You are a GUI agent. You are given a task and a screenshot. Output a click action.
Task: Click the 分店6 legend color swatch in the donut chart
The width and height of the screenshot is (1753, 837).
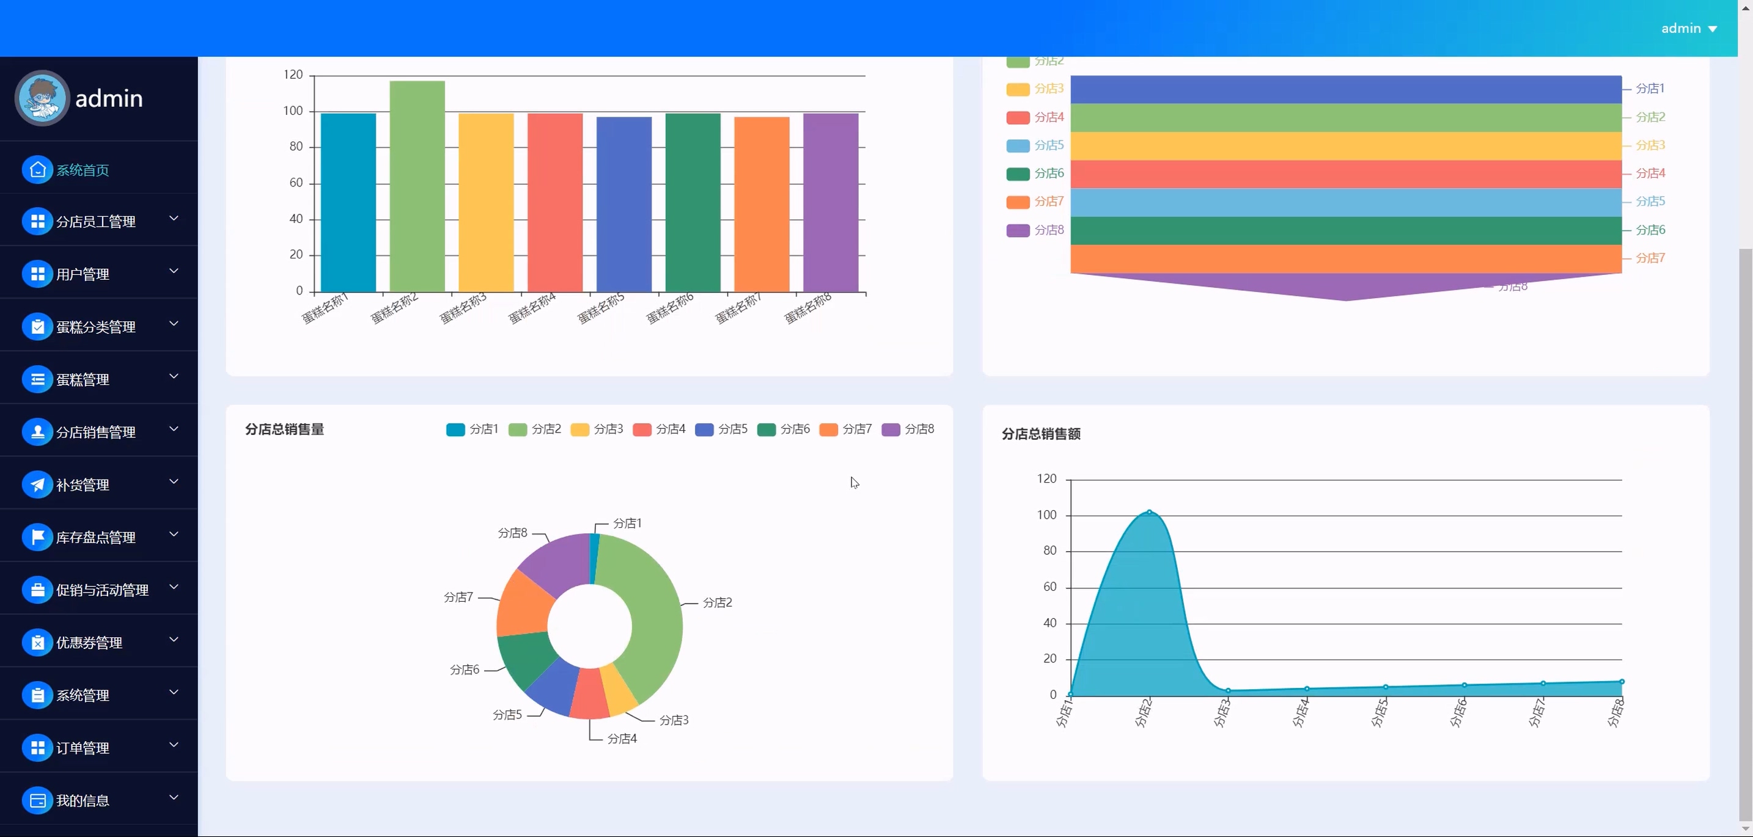[766, 429]
